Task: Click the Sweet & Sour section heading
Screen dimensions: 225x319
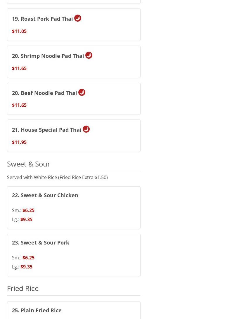Action: 29,164
